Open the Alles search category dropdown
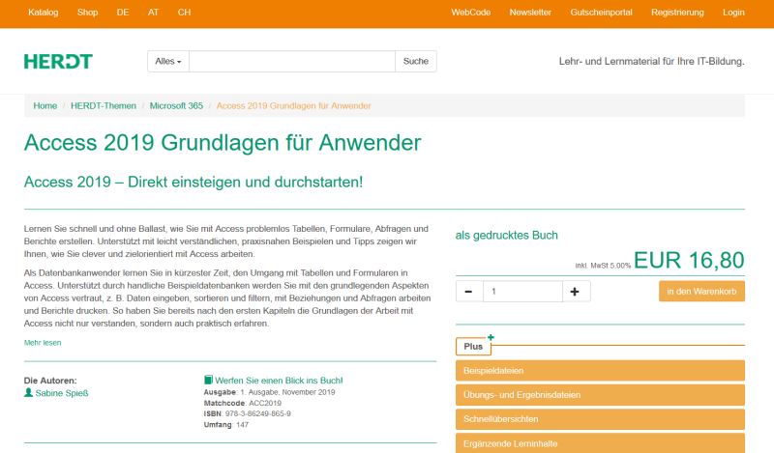 coord(167,61)
